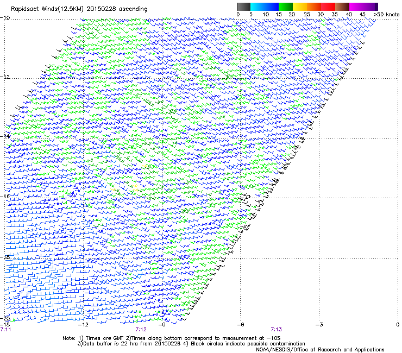Click the '35' colorbar tick label
402x353 pixels.
(x=335, y=15)
